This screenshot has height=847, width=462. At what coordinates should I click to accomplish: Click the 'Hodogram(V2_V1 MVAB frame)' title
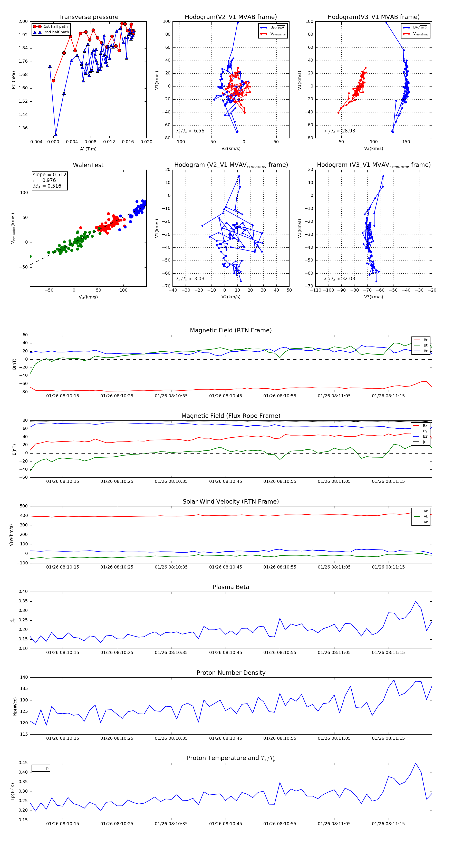(231, 17)
